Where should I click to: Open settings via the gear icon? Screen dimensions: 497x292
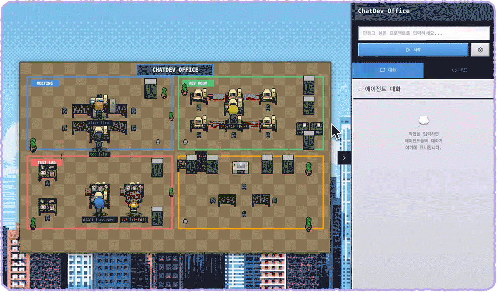click(x=480, y=50)
